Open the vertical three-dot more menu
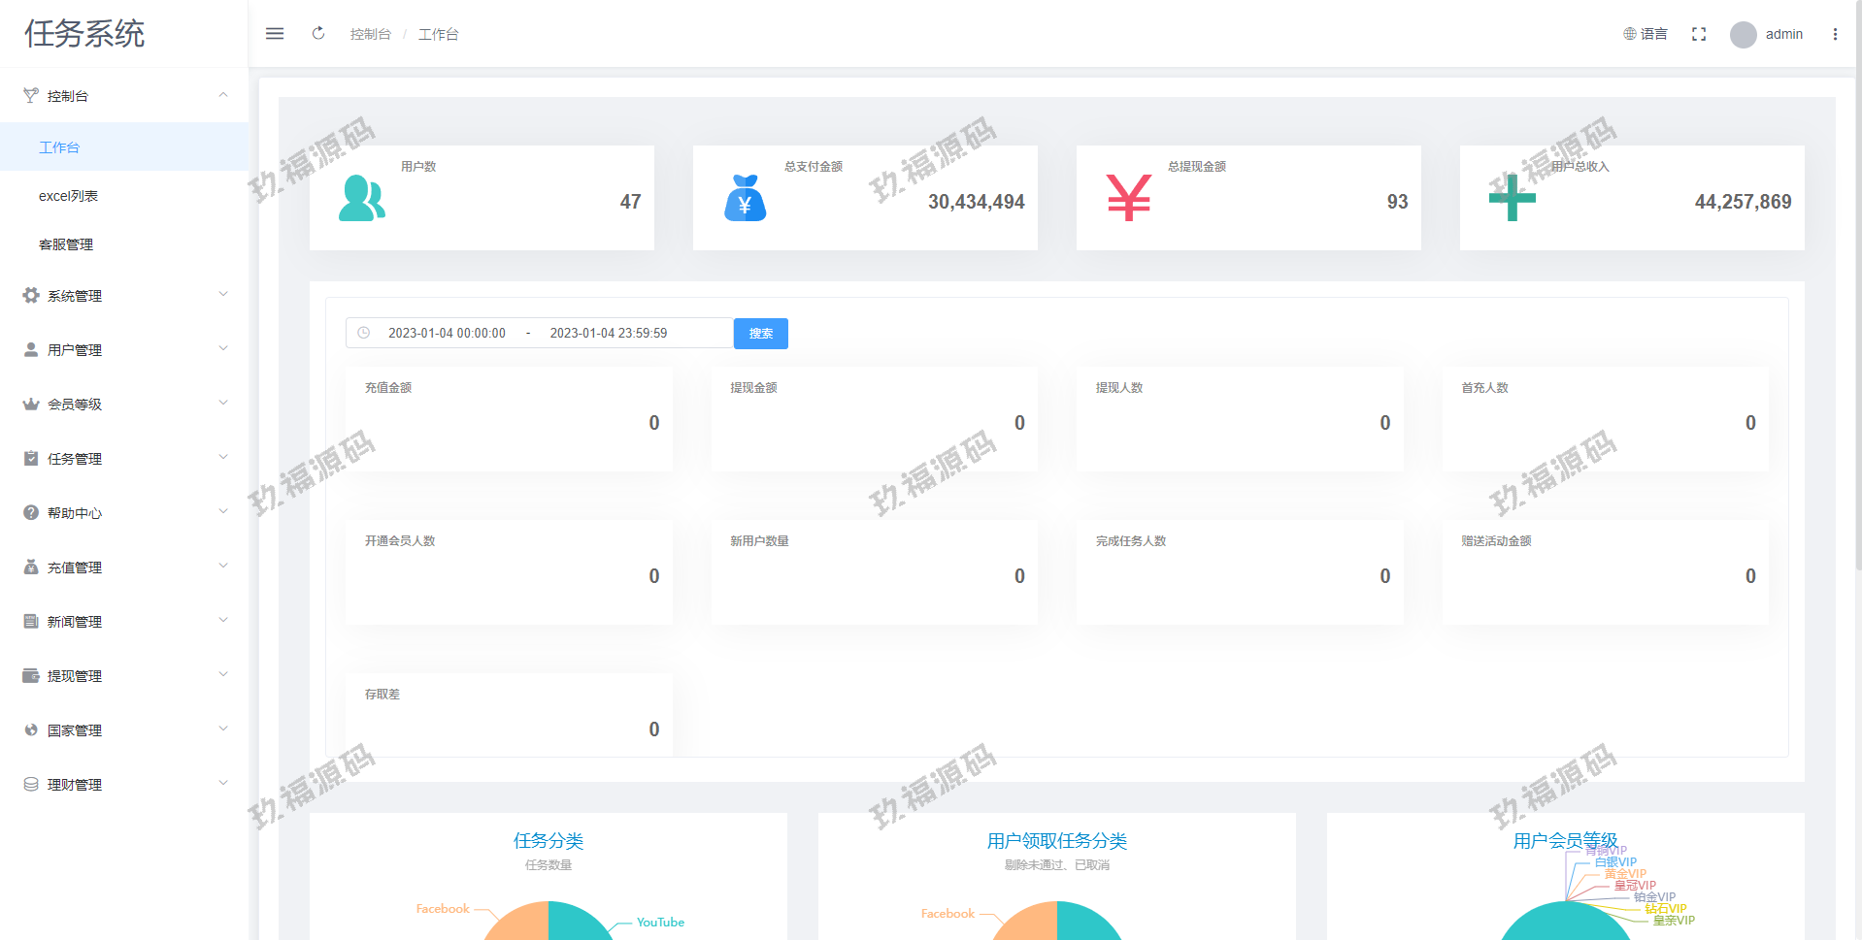Screen dimensions: 1862x940 point(1835,34)
